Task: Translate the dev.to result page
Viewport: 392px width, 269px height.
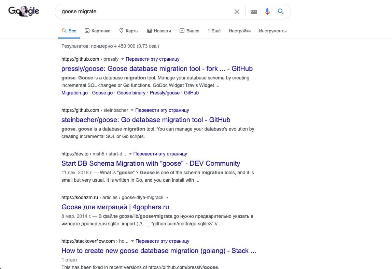Action: (160, 154)
